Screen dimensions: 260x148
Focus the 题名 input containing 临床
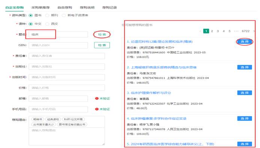coord(58,35)
